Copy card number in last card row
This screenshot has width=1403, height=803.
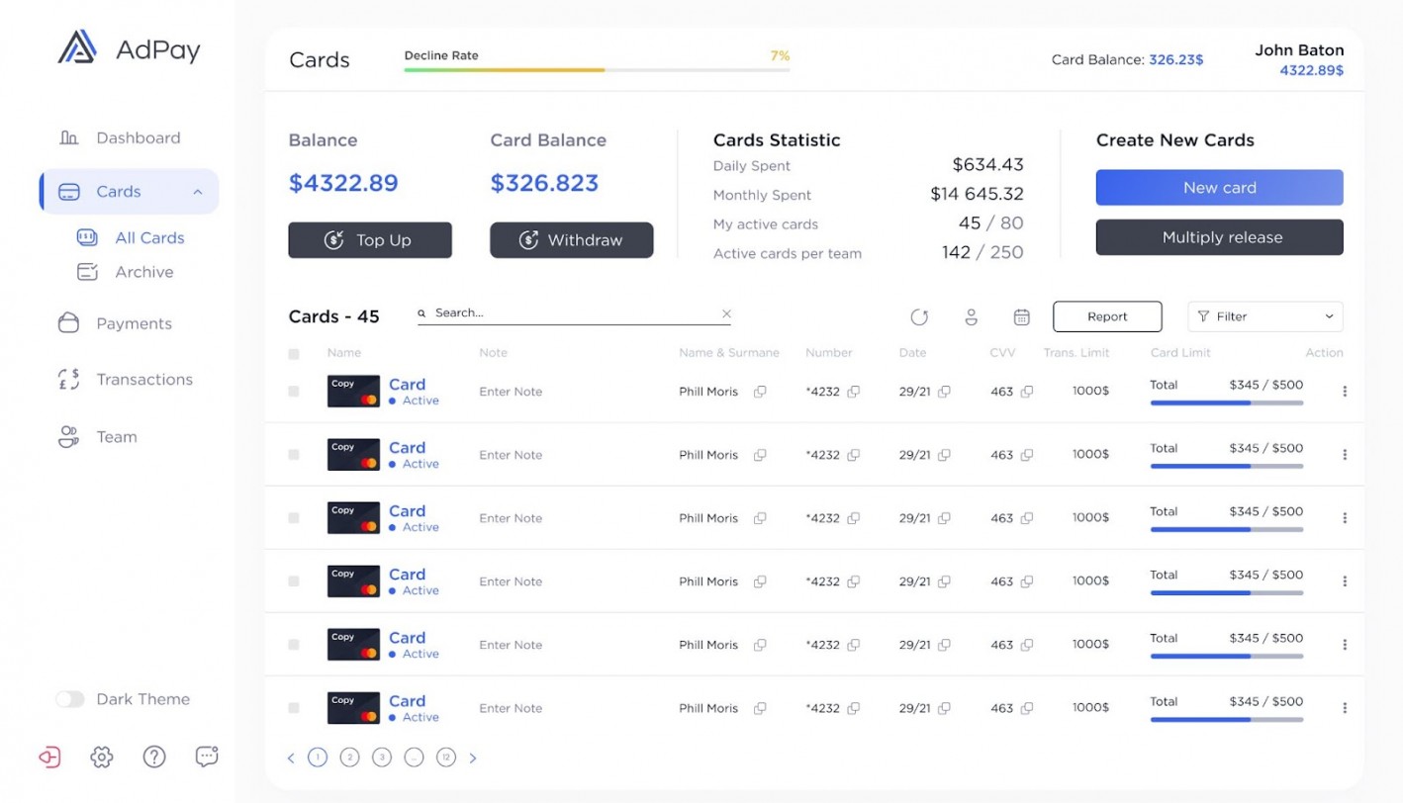(x=853, y=708)
